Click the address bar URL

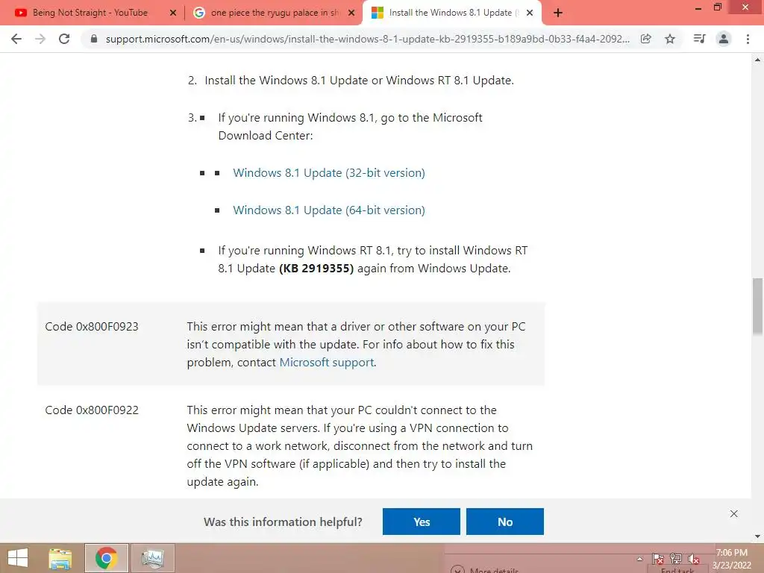click(x=367, y=39)
